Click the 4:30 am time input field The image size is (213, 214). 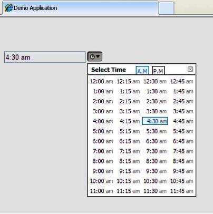click(x=45, y=57)
